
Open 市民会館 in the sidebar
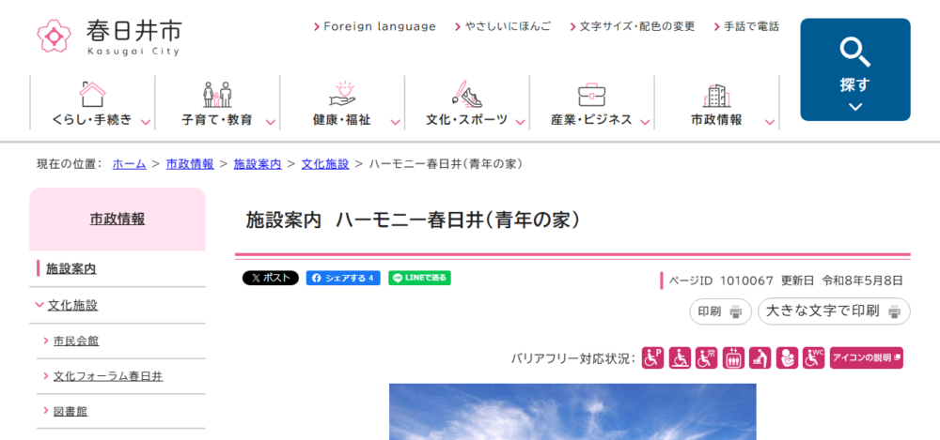coord(76,341)
